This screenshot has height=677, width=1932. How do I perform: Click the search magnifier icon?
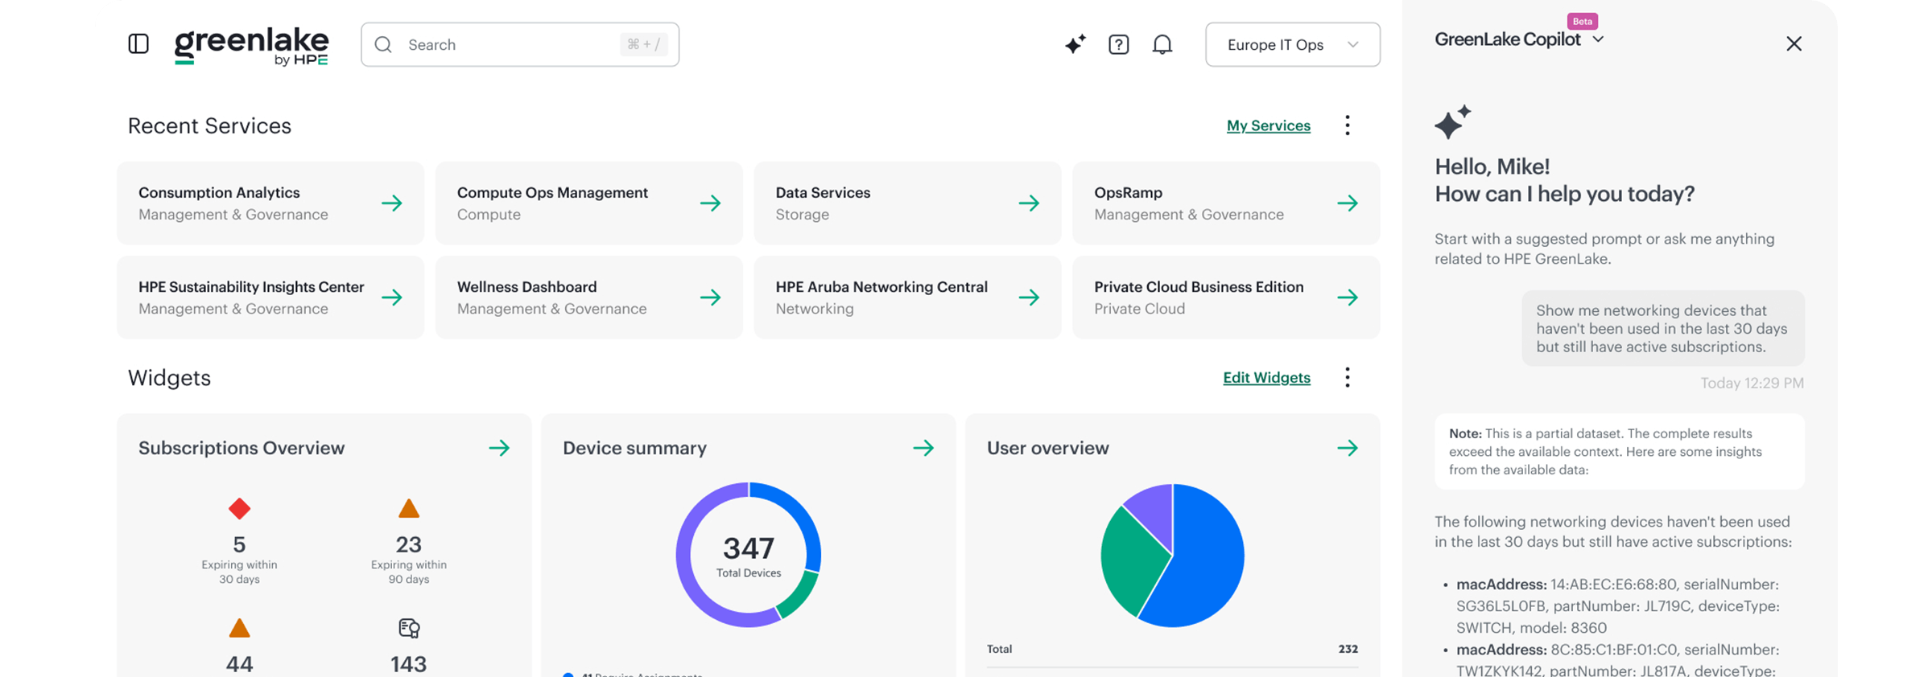383,44
